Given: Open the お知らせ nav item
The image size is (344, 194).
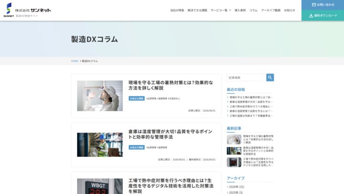Looking at the screenshot, I should 290,10.
